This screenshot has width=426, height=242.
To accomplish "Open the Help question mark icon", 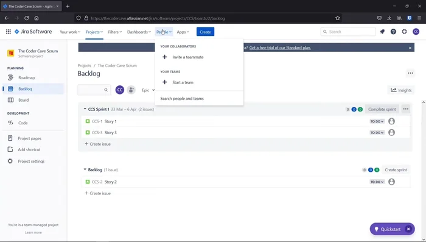I will click(393, 32).
